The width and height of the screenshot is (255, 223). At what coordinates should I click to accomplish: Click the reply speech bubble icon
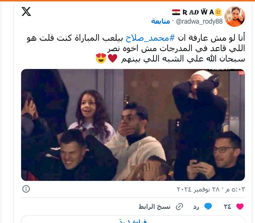tap(208, 207)
